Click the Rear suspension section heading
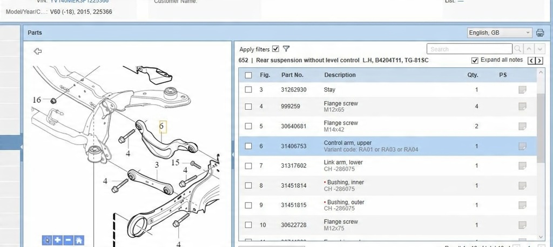 point(333,60)
